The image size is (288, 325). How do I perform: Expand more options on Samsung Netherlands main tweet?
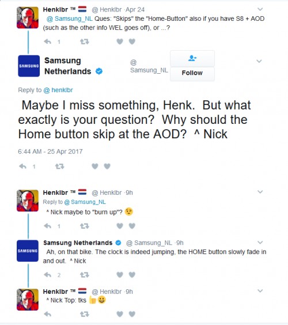(259, 61)
